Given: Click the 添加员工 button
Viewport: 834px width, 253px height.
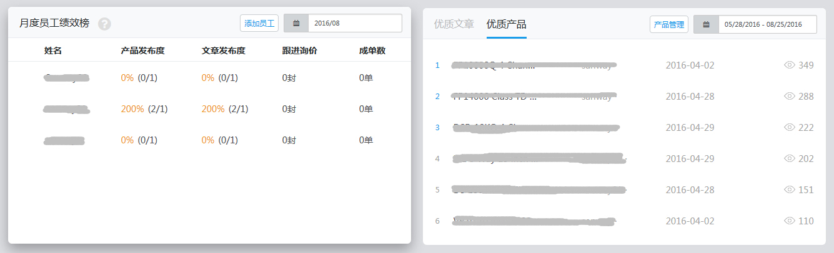Looking at the screenshot, I should pos(259,23).
